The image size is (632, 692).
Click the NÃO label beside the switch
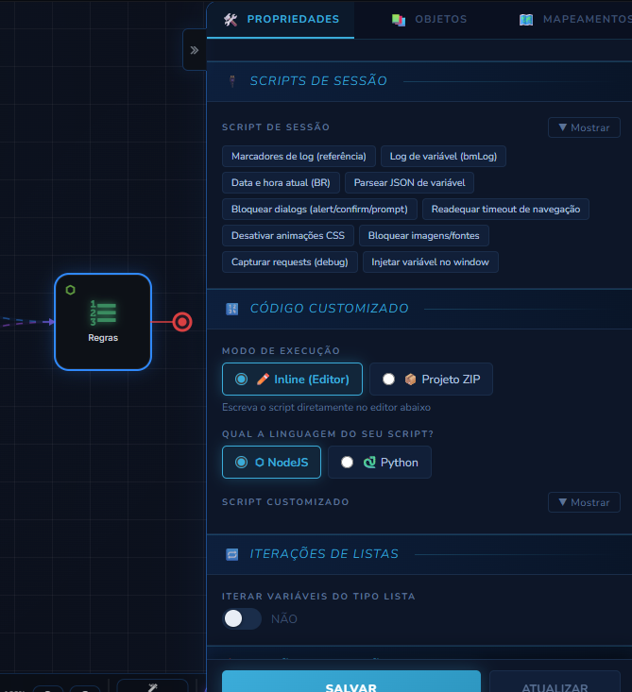point(284,618)
